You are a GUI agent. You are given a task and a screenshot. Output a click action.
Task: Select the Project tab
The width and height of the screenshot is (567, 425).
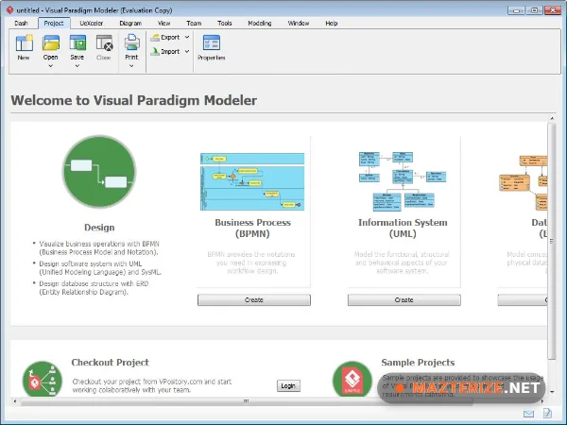click(54, 23)
